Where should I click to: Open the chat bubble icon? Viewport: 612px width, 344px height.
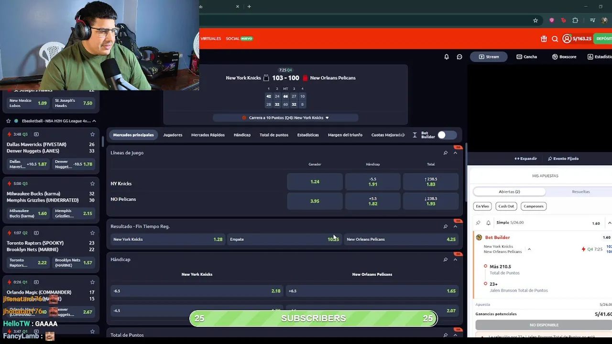coord(459,57)
